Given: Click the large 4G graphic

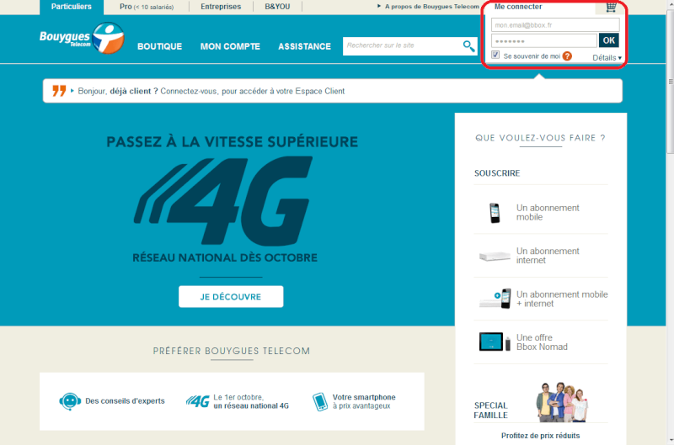Looking at the screenshot, I should click(223, 200).
